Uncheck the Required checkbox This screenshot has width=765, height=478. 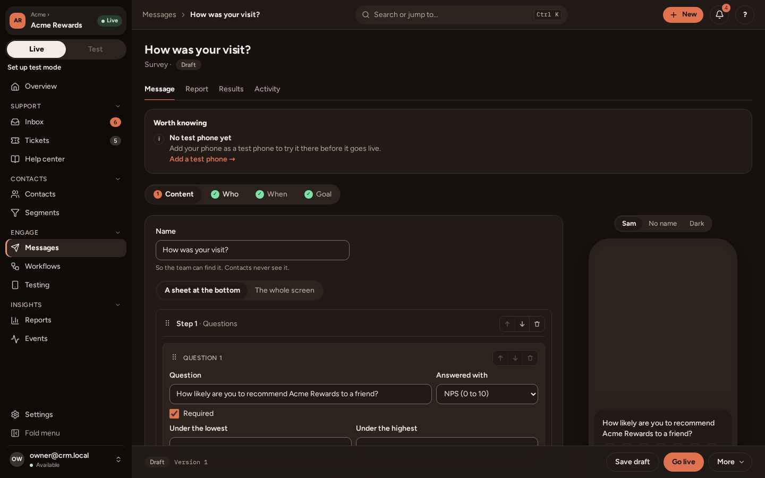pos(174,414)
